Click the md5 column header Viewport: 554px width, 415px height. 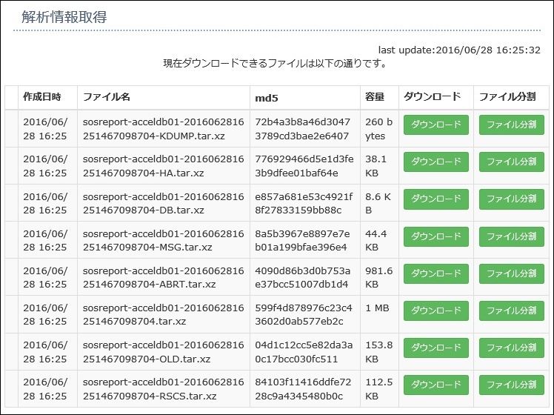[267, 98]
